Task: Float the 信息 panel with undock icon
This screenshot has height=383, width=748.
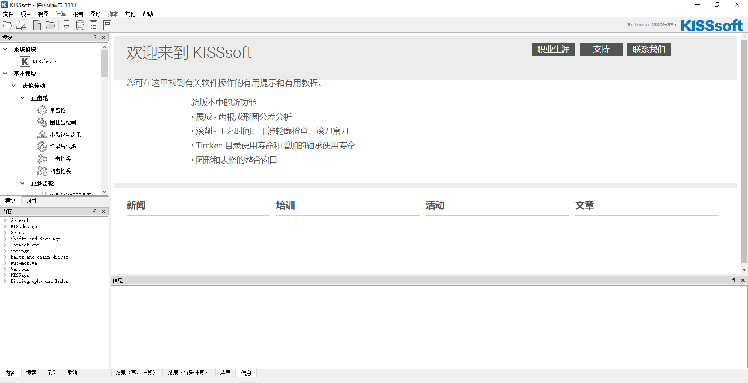Action: click(734, 280)
